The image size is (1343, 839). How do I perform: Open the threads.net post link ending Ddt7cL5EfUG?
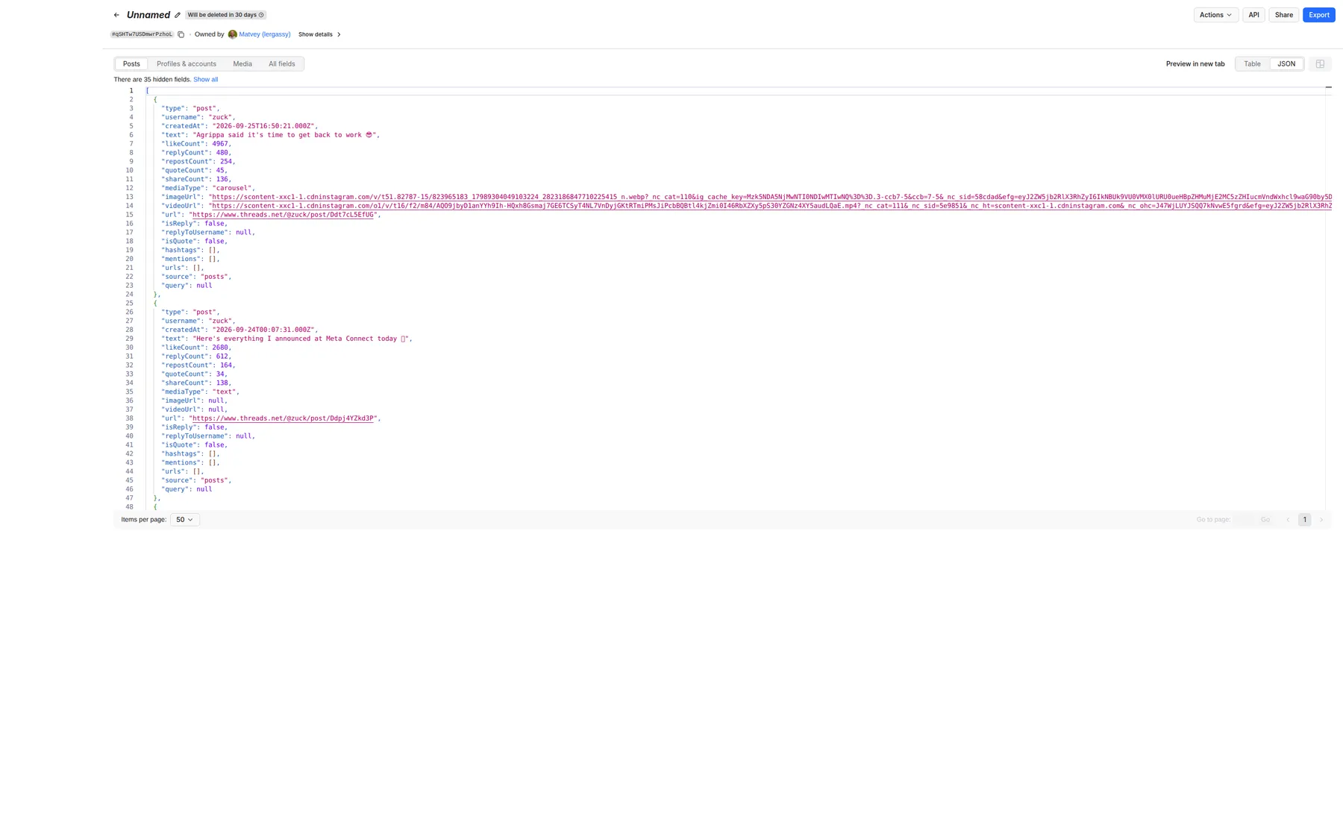click(284, 215)
